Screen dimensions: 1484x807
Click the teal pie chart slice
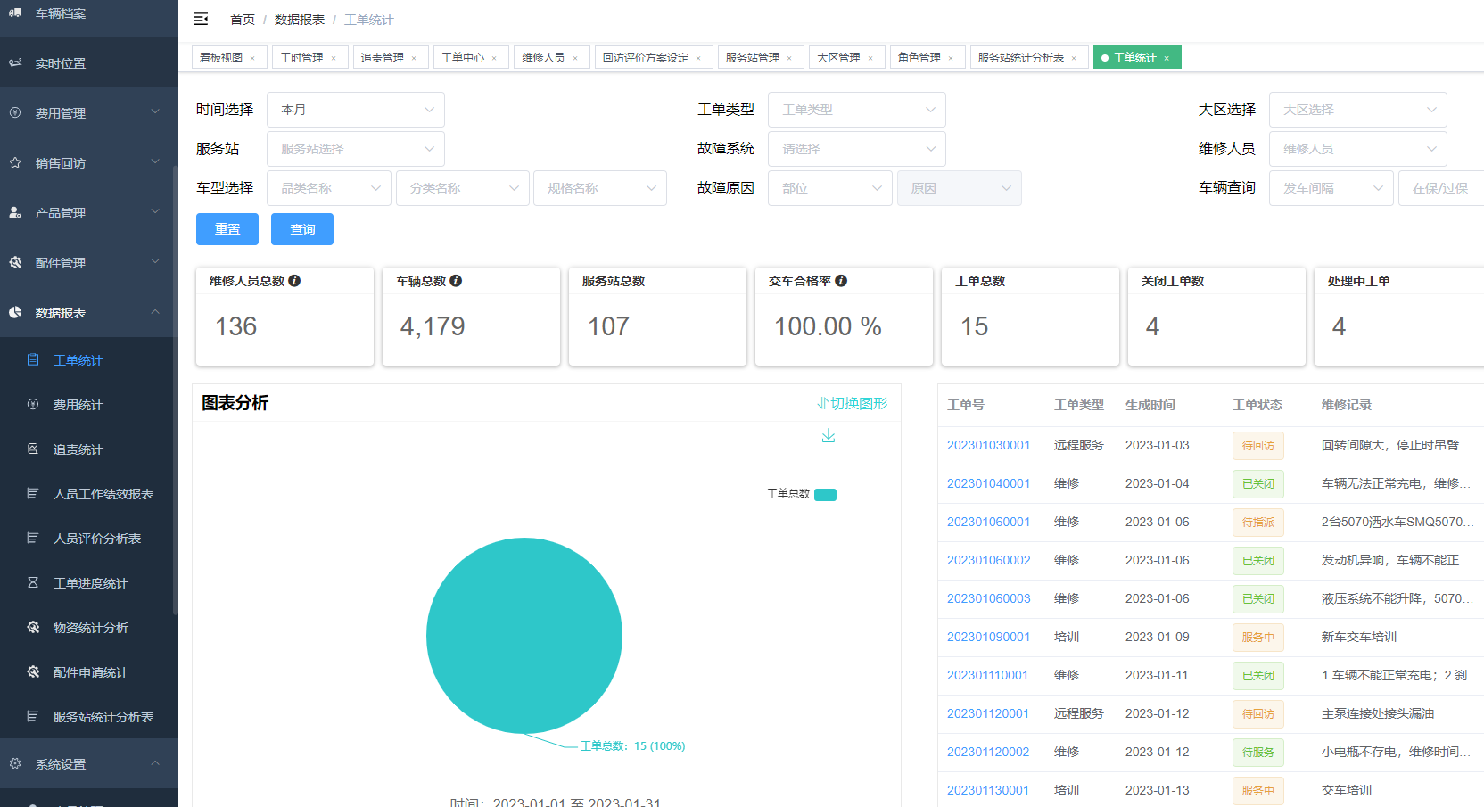[x=524, y=636]
